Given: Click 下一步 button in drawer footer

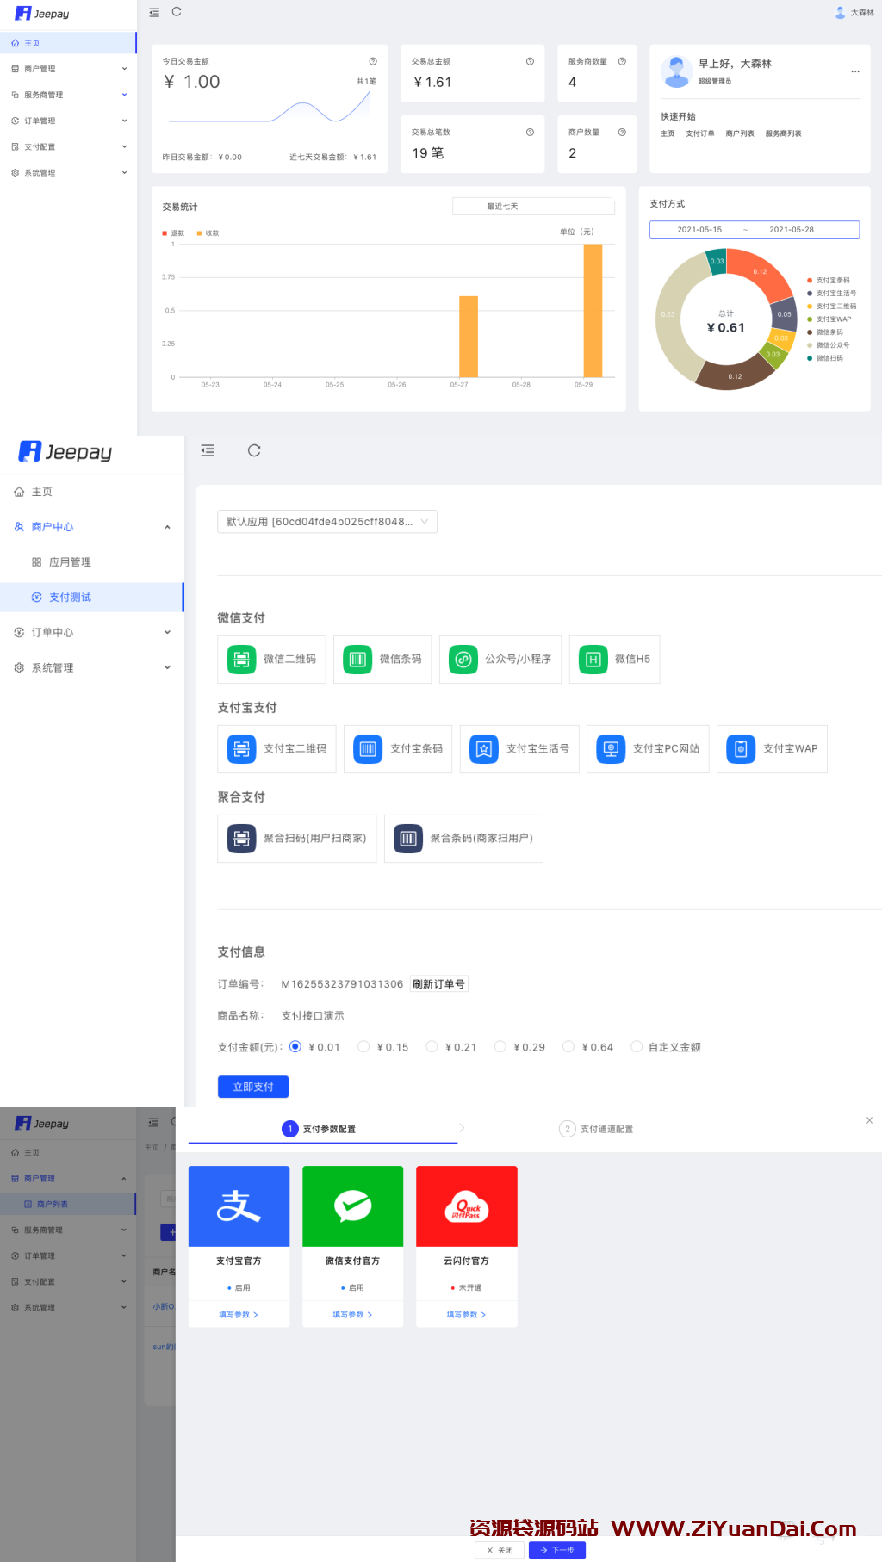Looking at the screenshot, I should (557, 1550).
